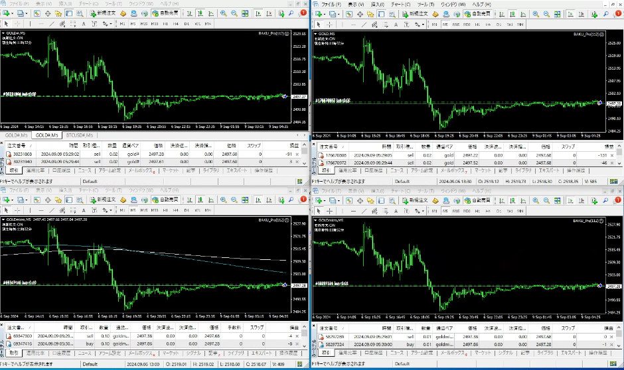Expand New Chart dropdown in bottom-right window
The image size is (624, 370).
325,201
